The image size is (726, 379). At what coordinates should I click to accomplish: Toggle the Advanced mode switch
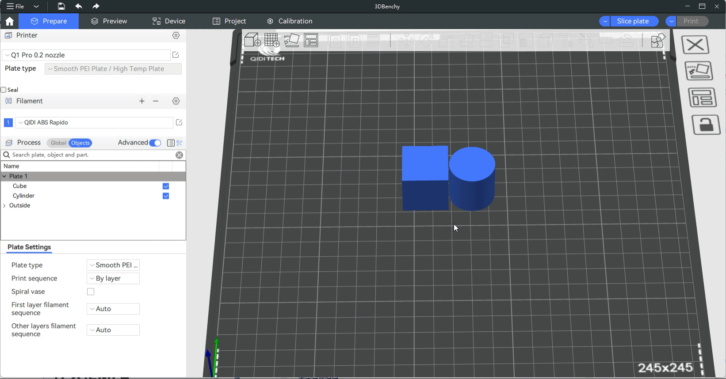tap(155, 143)
